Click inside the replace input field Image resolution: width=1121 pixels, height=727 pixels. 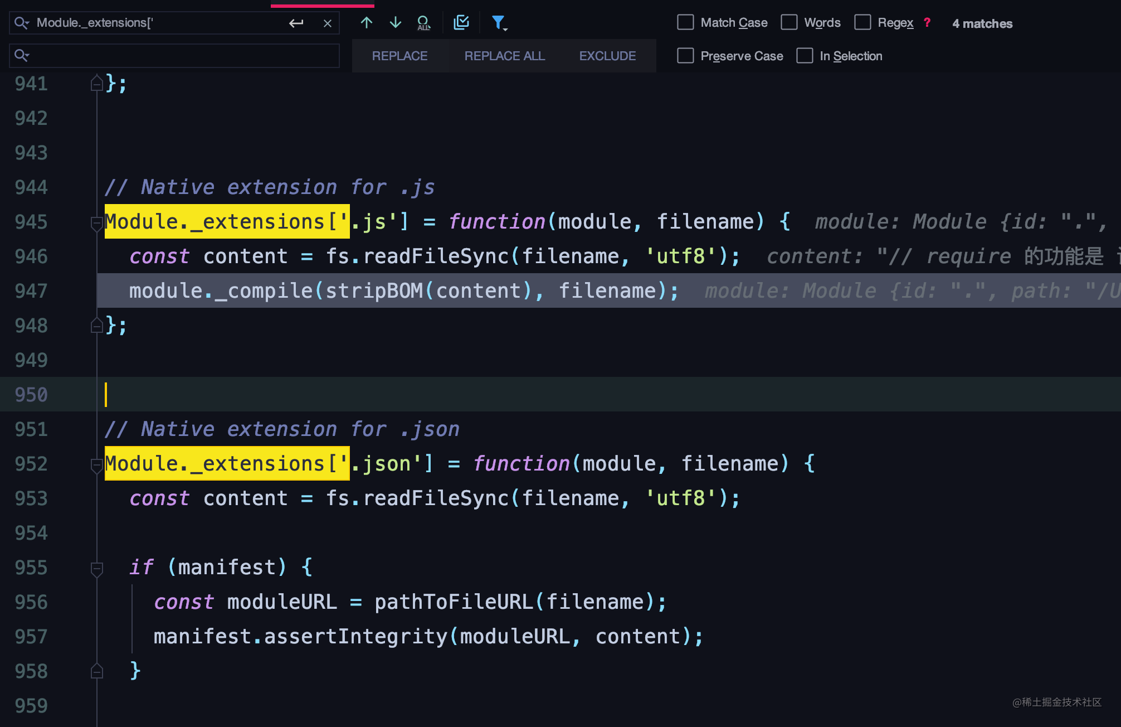(x=167, y=55)
